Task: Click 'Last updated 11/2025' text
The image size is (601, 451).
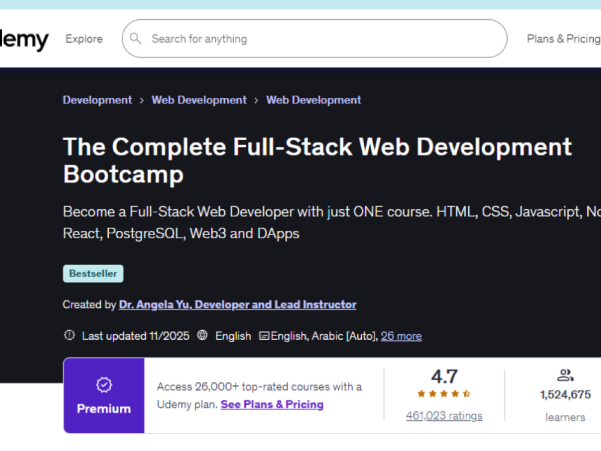Action: point(136,336)
